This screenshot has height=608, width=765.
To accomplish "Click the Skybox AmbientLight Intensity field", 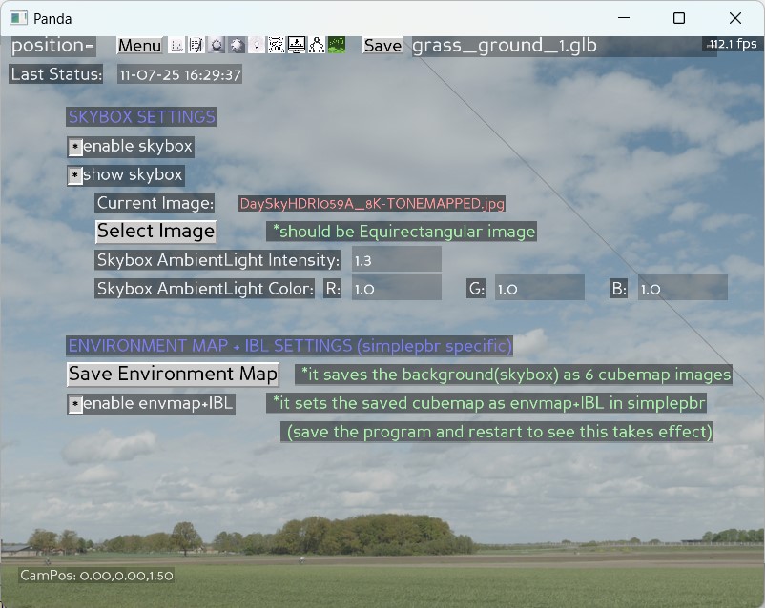I will pyautogui.click(x=396, y=260).
